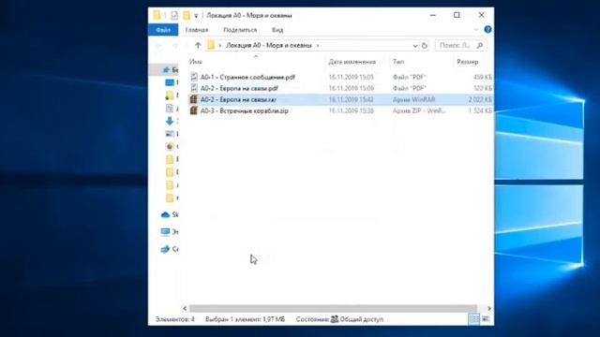Click the Общий доступ status text
This screenshot has height=337, width=600.
[x=362, y=319]
